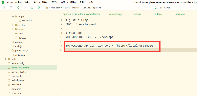Click the tests folder icon
This screenshot has height=96, width=197.
click(9, 59)
